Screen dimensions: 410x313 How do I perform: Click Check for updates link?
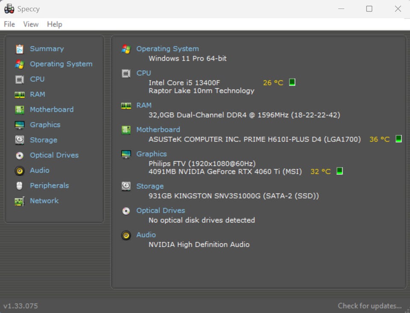(370, 306)
